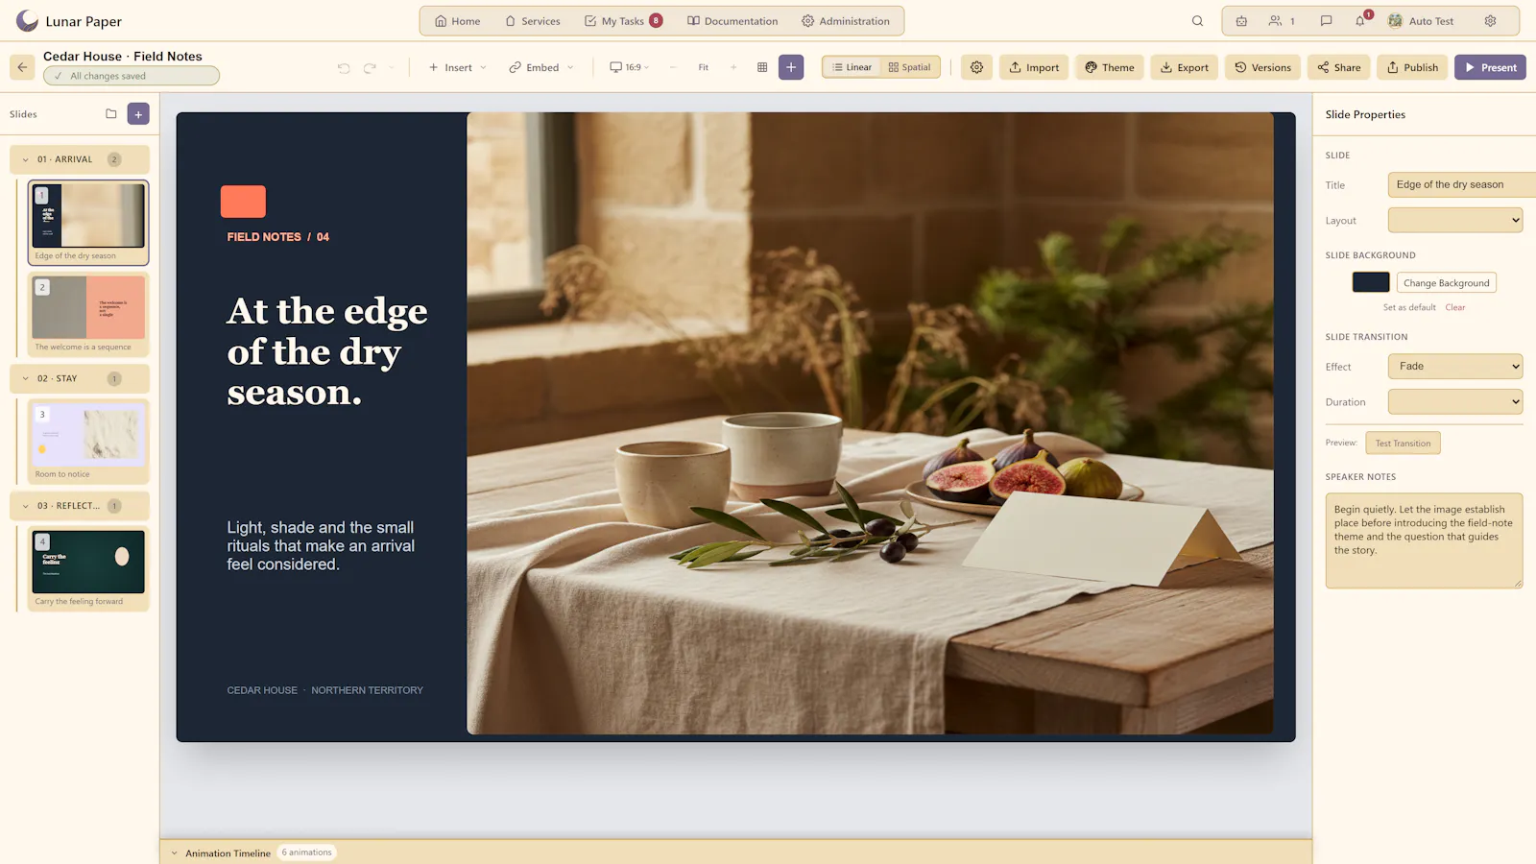
Task: Click the Import button
Action: [1034, 67]
